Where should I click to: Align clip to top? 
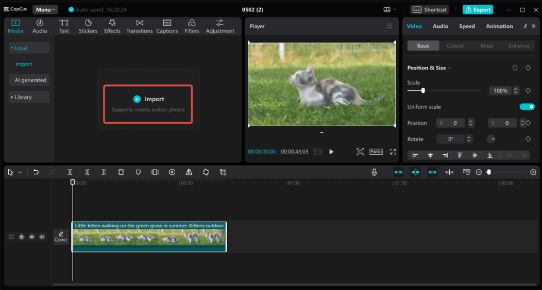[460, 155]
